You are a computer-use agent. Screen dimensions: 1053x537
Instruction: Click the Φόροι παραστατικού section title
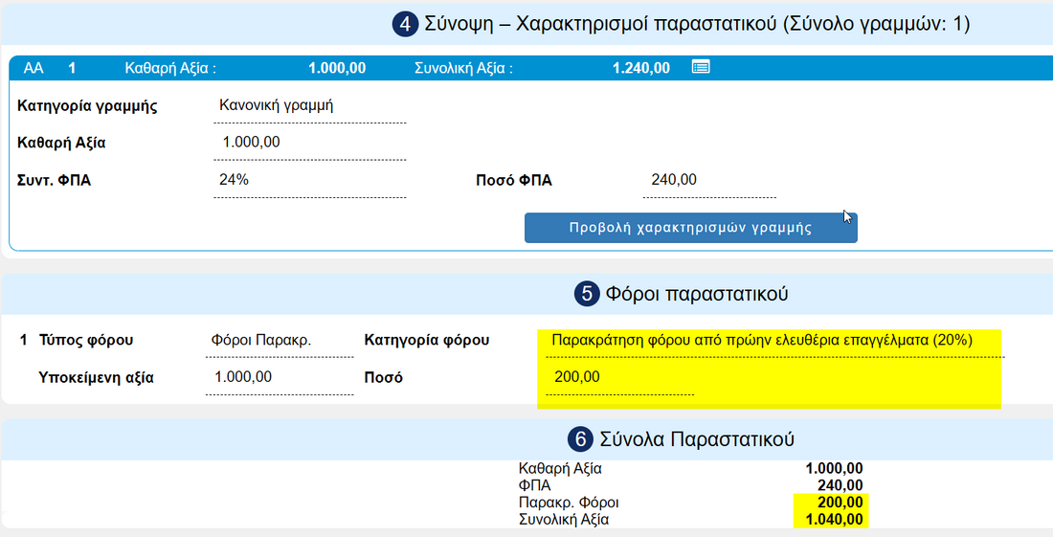click(x=696, y=293)
